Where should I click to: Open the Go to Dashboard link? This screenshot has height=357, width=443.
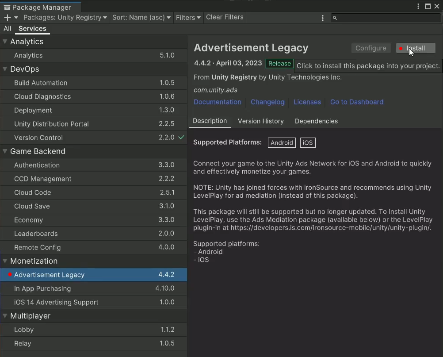tap(356, 102)
